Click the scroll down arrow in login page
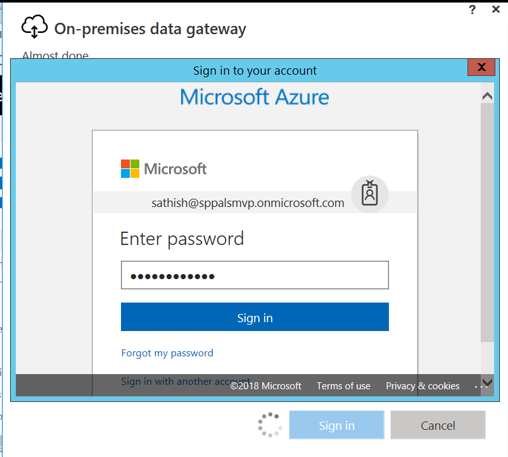Viewport: 508px width, 457px height. [487, 383]
